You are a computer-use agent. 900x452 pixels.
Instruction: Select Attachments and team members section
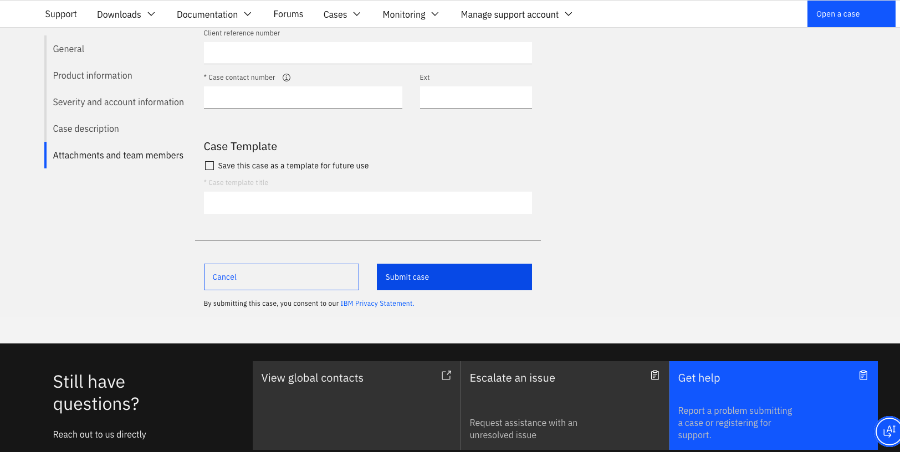[x=118, y=155]
